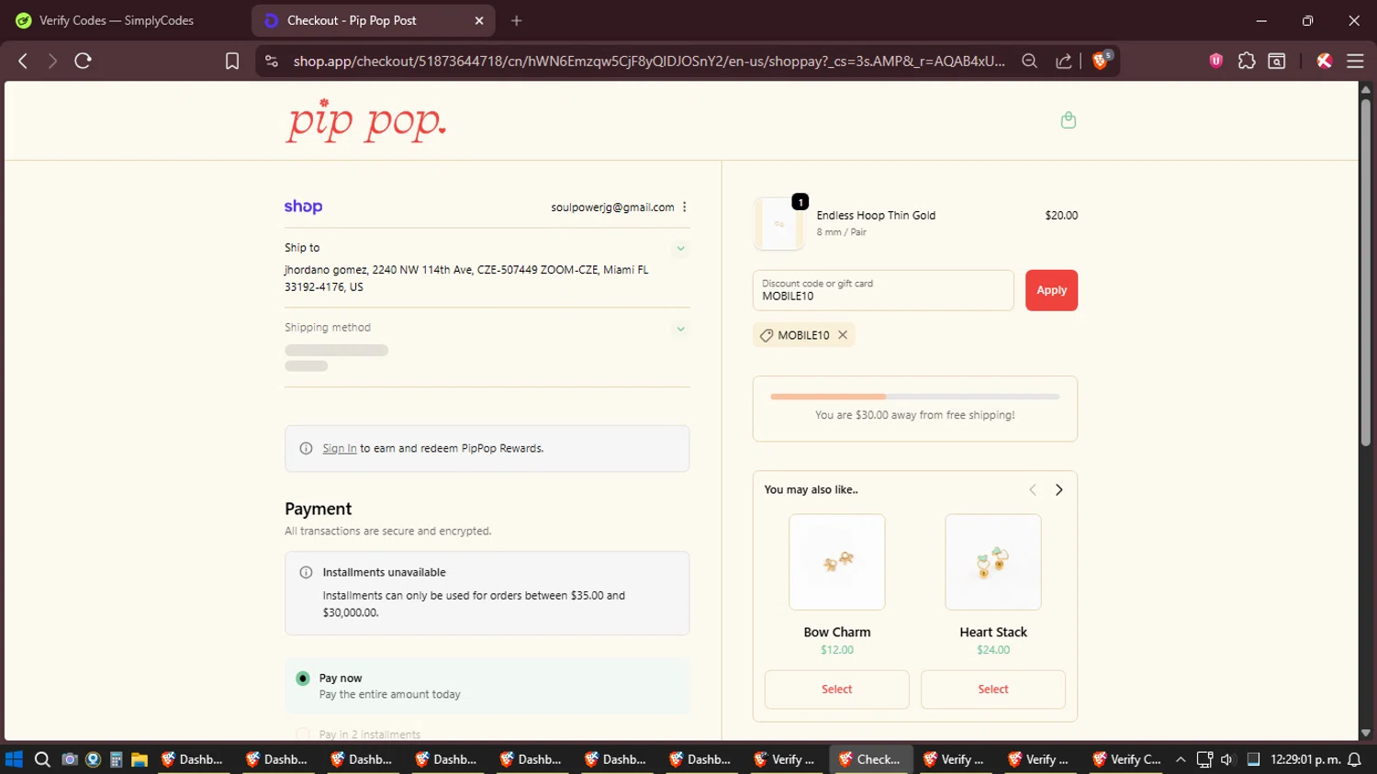Open the Heart Stack product image
Screen dimensions: 1377x774
tap(993, 562)
